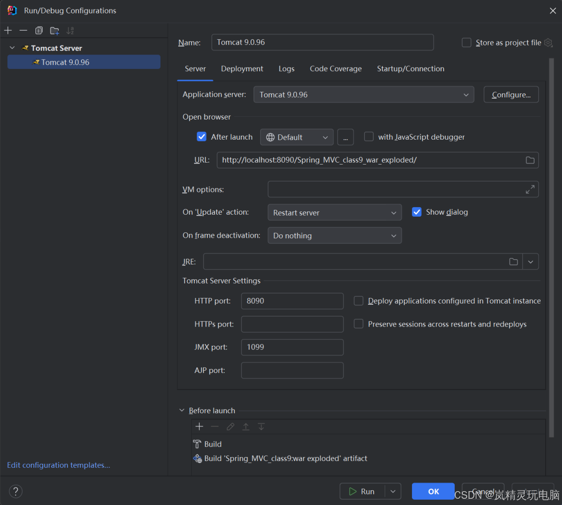562x505 pixels.
Task: Click the Name input field
Action: (322, 42)
